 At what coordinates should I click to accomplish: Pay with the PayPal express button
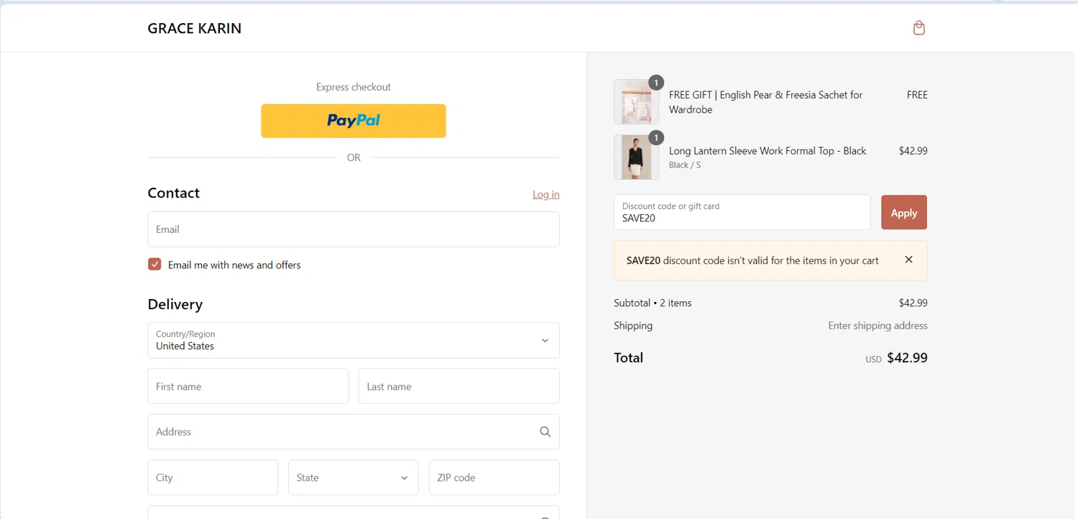[354, 121]
